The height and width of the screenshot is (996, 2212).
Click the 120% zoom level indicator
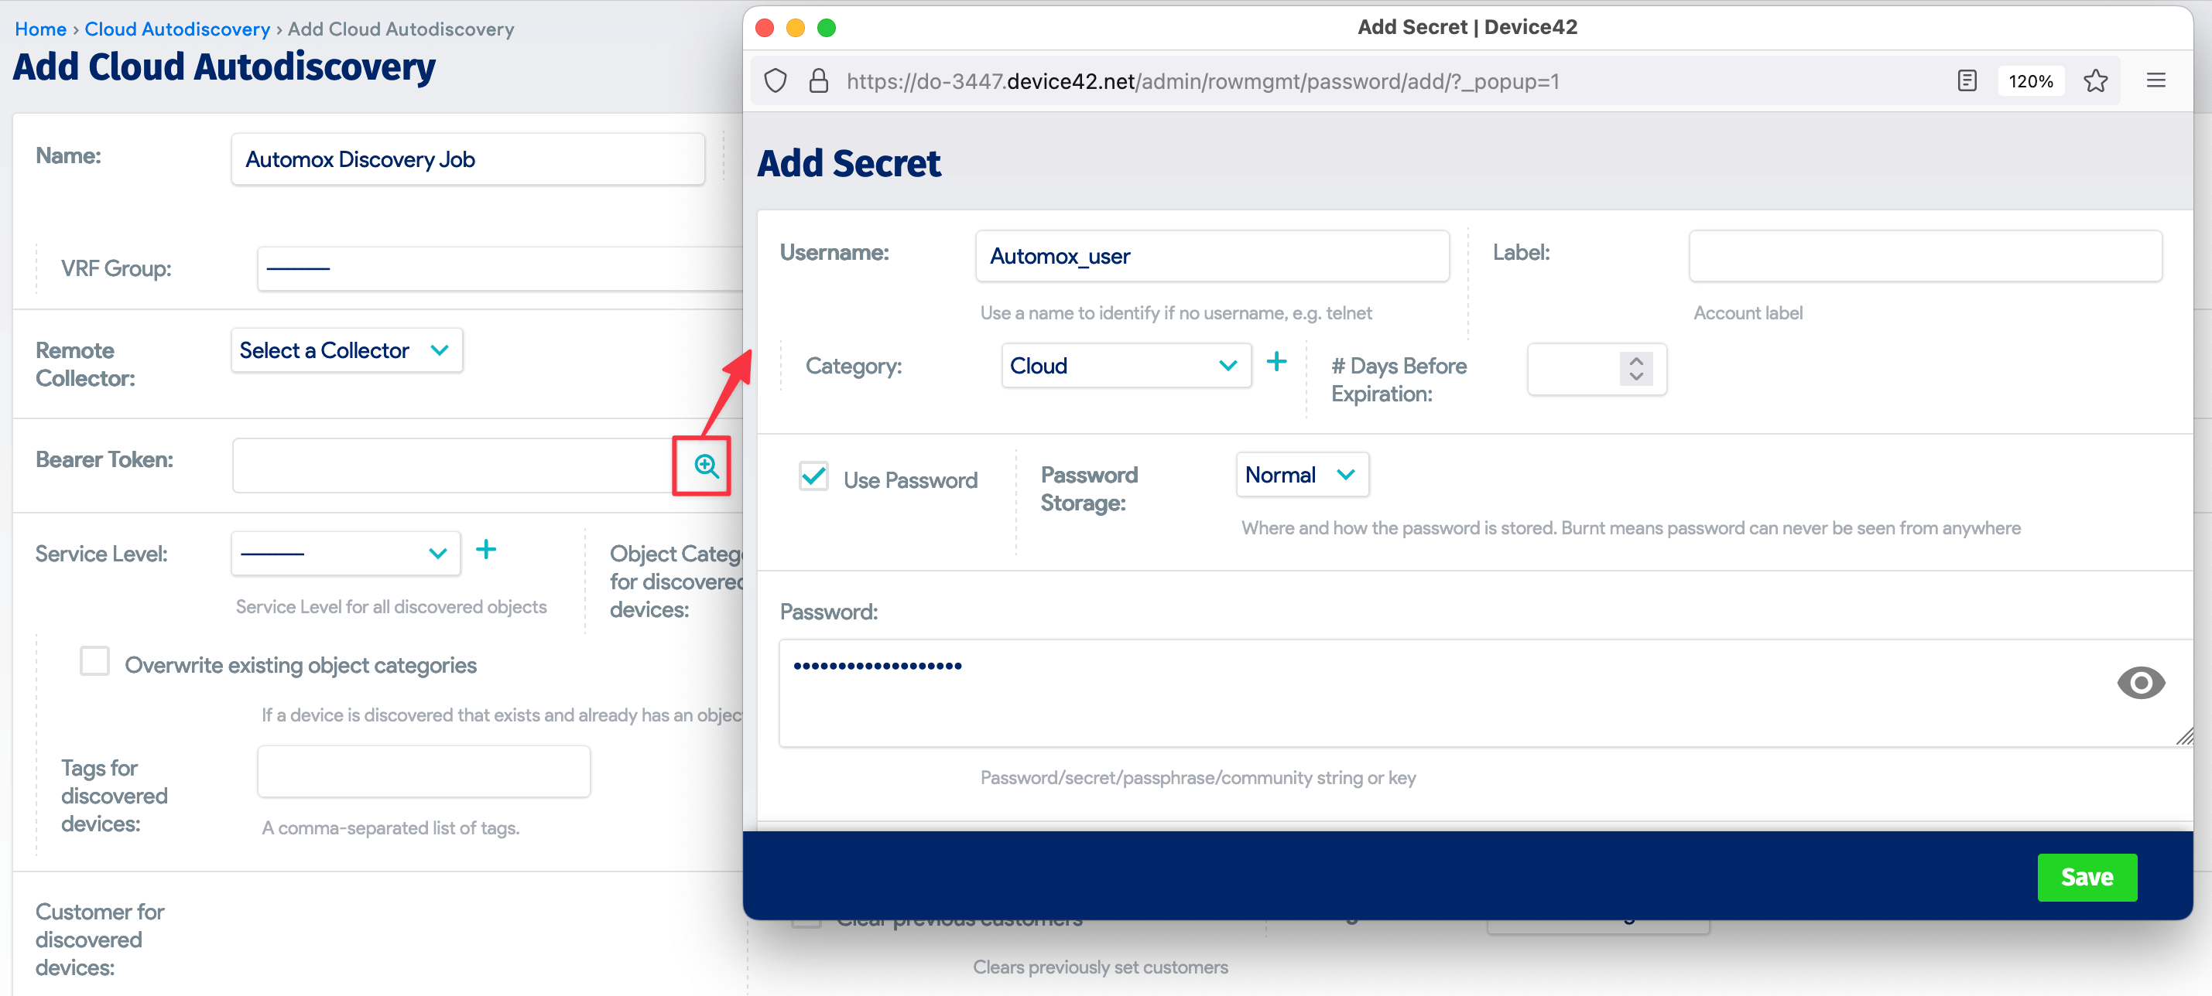tap(2030, 81)
